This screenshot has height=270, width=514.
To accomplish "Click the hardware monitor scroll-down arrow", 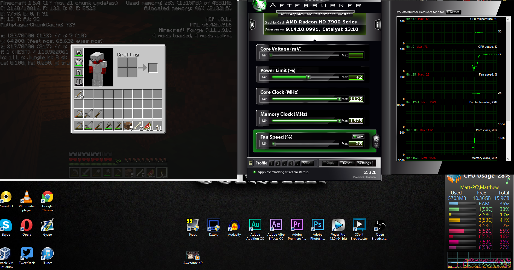I will (x=508, y=158).
